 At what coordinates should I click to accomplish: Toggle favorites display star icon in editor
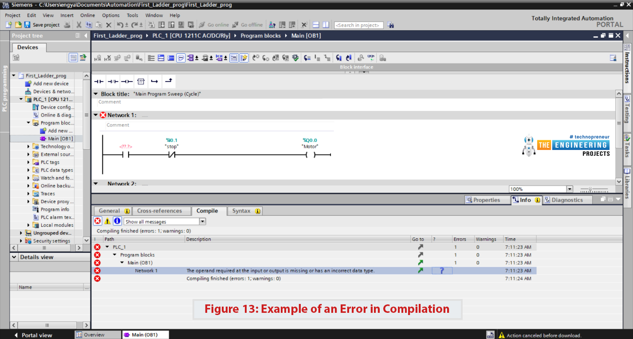(x=244, y=58)
